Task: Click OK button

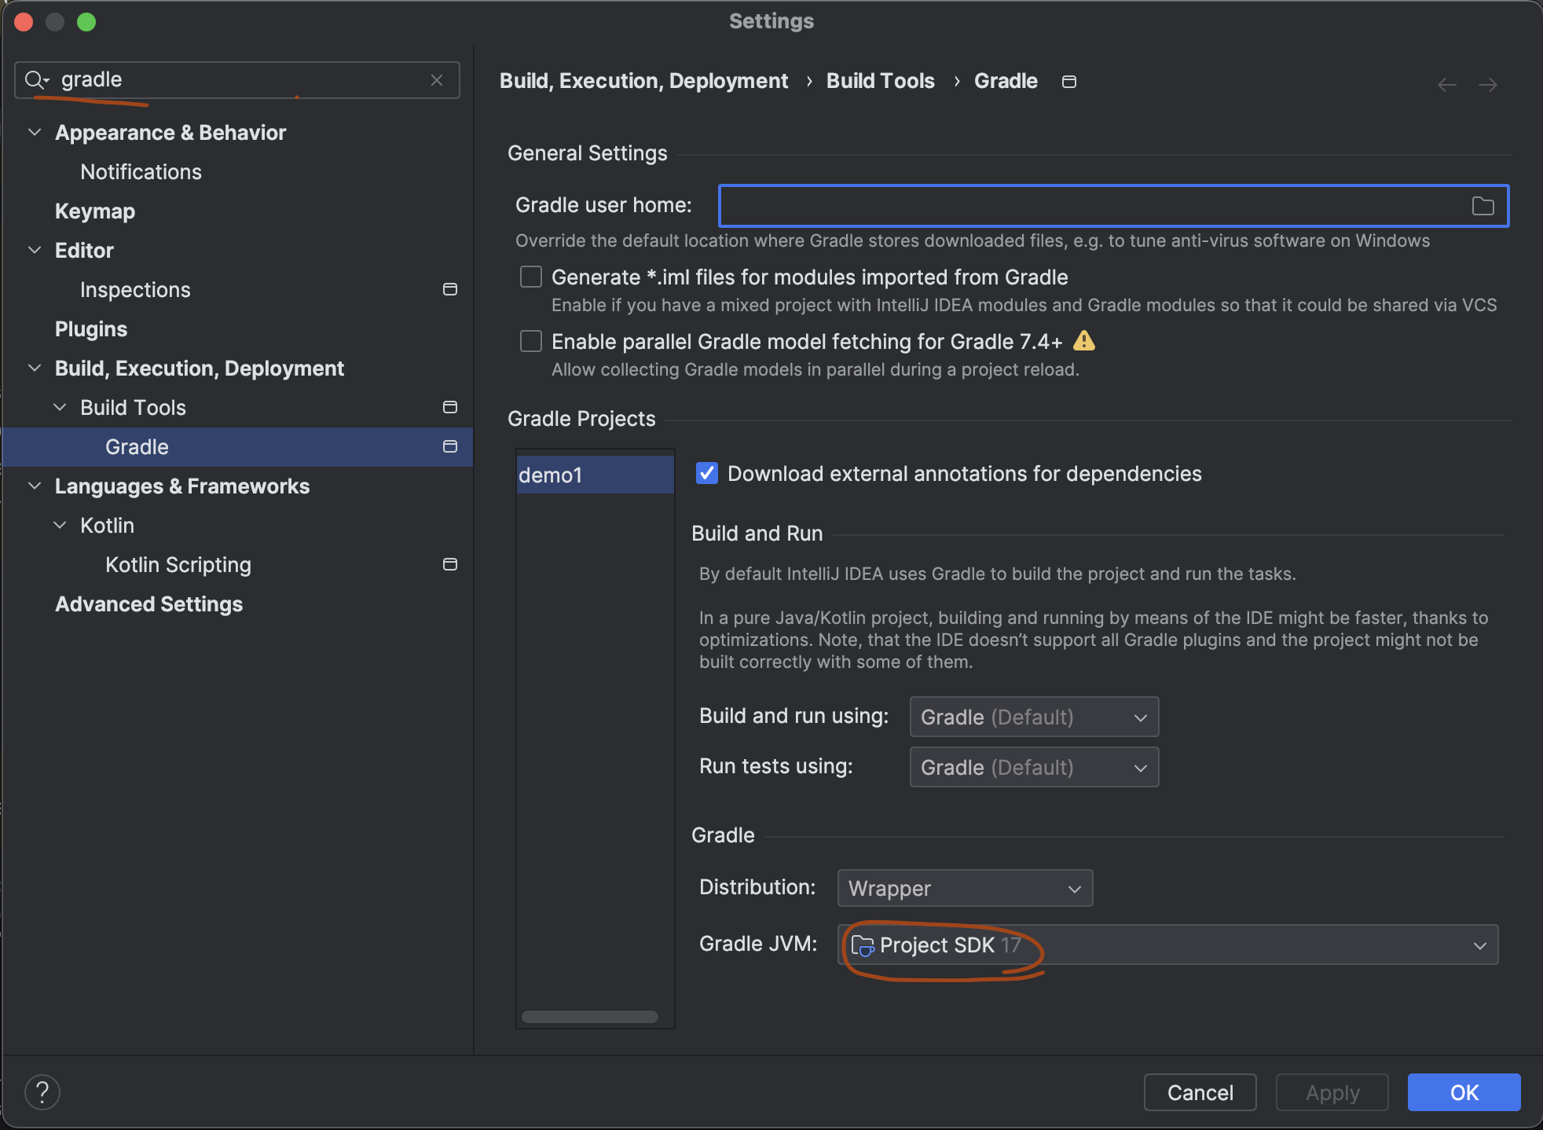Action: click(x=1464, y=1092)
